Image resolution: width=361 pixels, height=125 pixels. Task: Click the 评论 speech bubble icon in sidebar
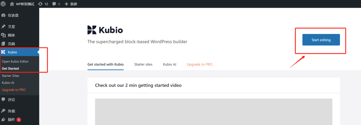pos(3,100)
